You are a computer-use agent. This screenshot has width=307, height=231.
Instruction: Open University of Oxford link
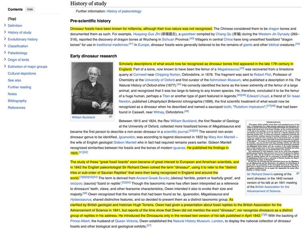[x=160, y=80]
